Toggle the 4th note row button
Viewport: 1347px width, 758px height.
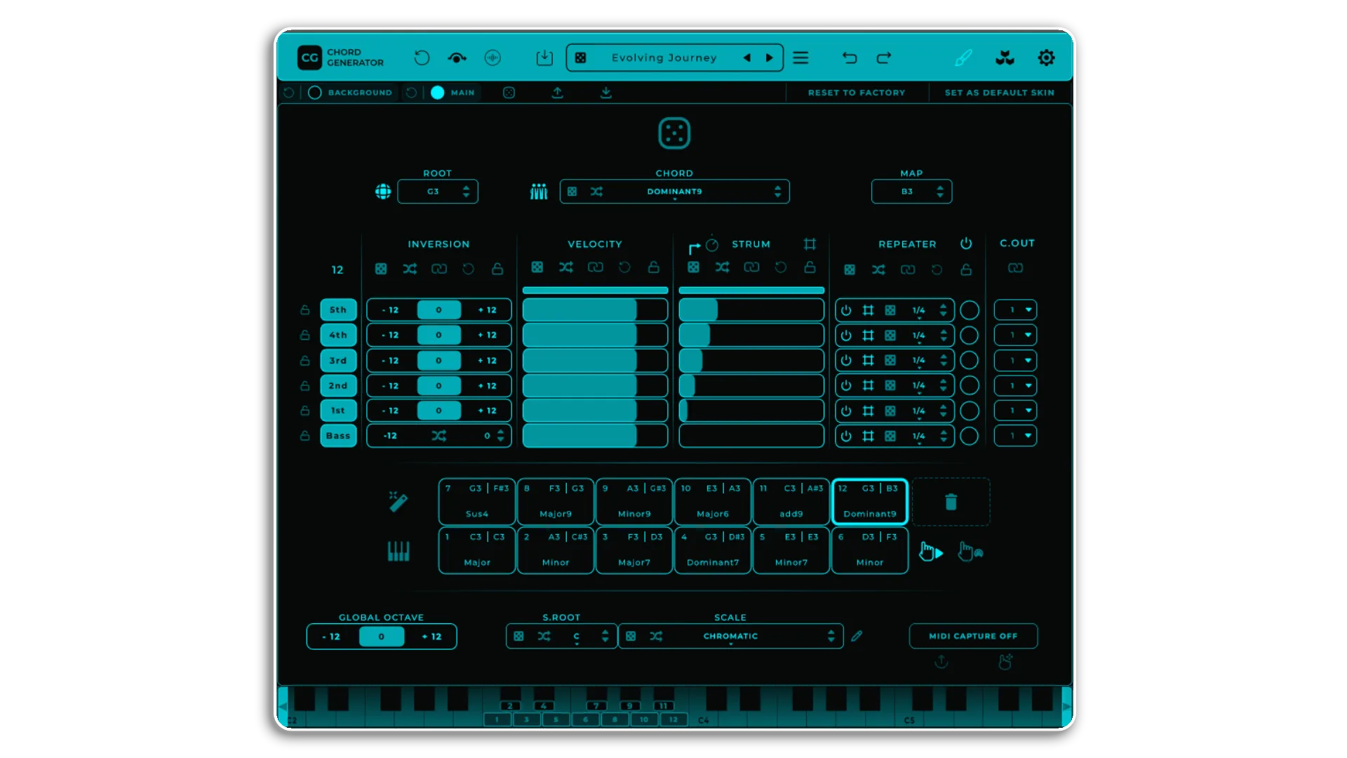pos(338,335)
